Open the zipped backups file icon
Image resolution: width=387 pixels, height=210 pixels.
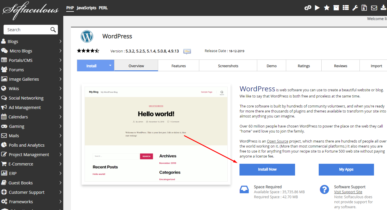[x=365, y=8]
